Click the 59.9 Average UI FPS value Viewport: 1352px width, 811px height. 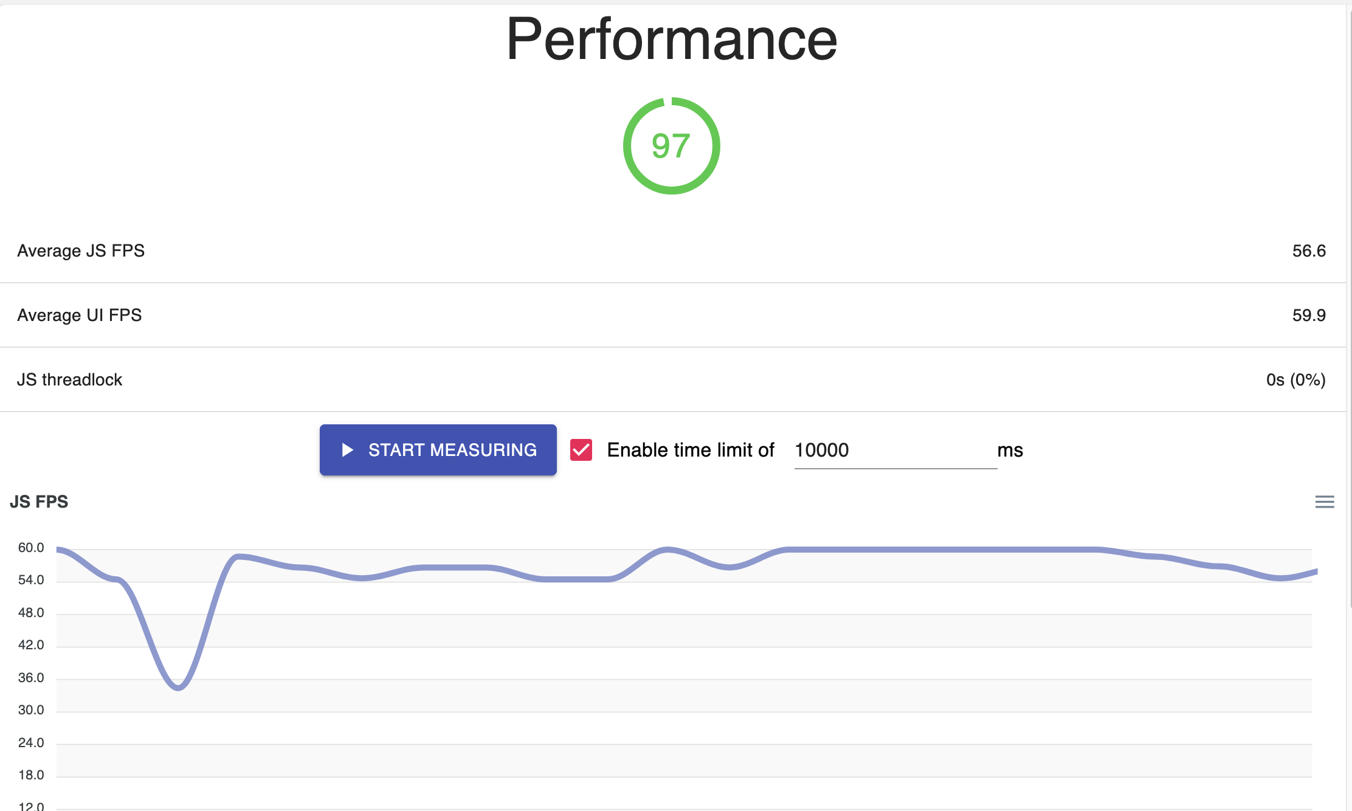1308,315
